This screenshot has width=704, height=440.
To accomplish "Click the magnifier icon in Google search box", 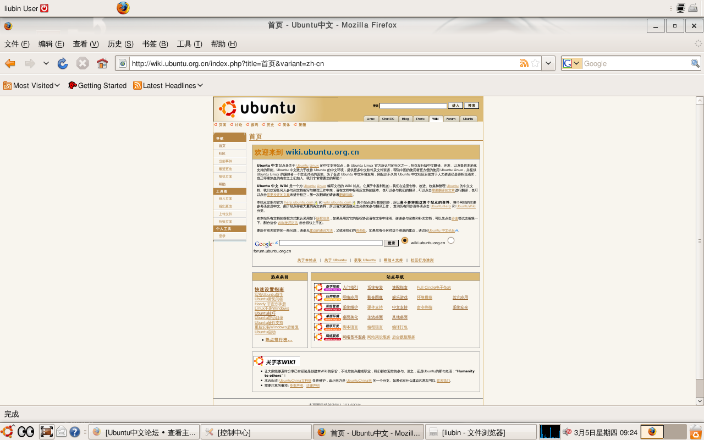I will pyautogui.click(x=695, y=63).
